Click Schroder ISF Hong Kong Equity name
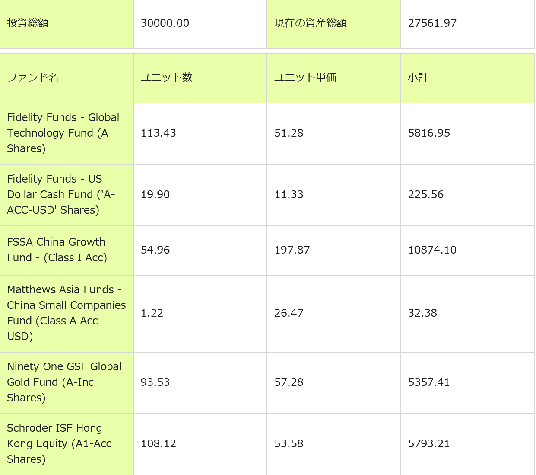Image resolution: width=536 pixels, height=475 pixels. point(59,443)
